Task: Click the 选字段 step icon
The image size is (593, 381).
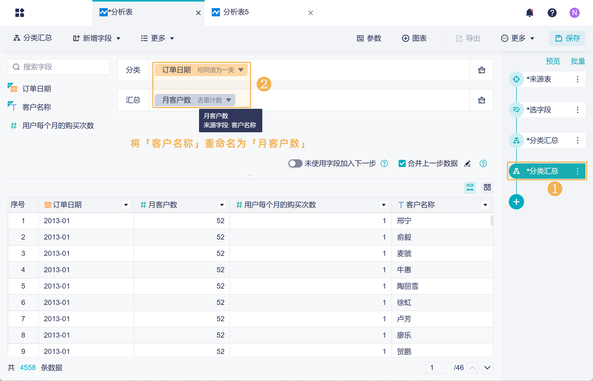Action: tap(516, 110)
